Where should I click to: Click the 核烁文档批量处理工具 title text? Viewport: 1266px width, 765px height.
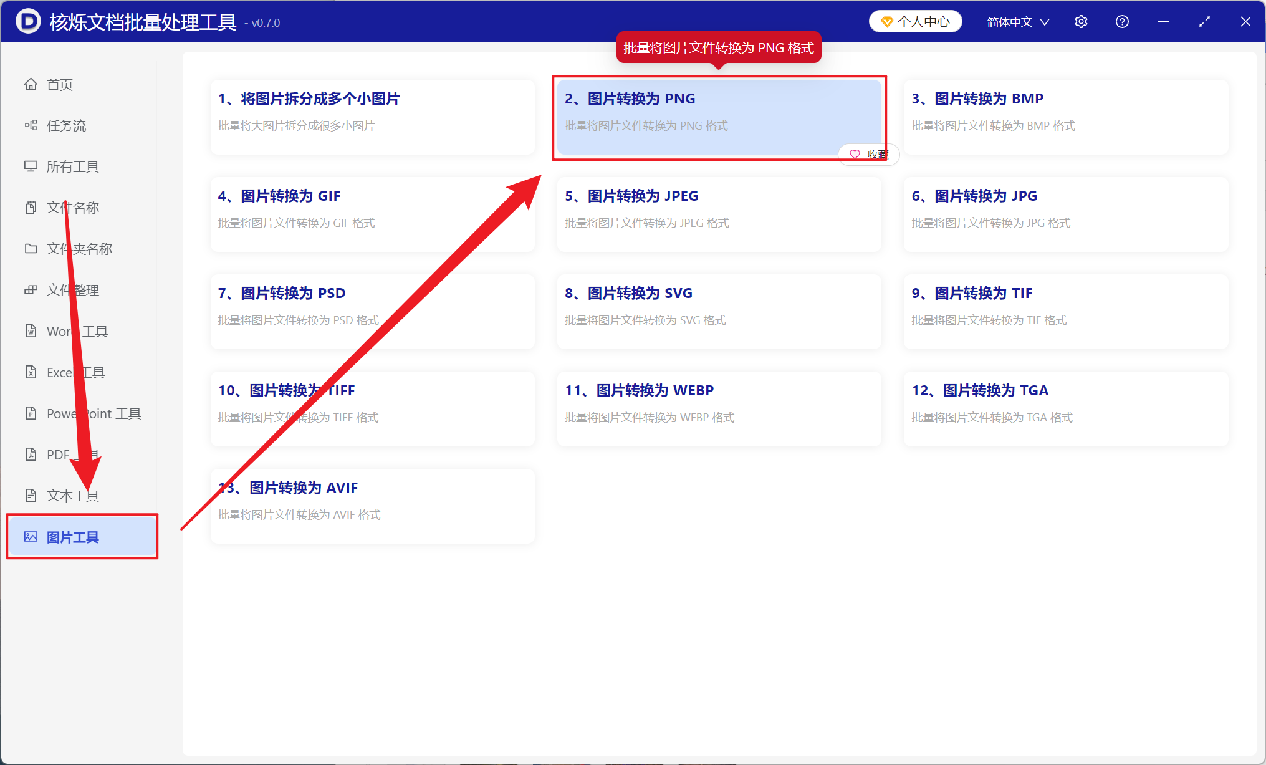pyautogui.click(x=143, y=22)
